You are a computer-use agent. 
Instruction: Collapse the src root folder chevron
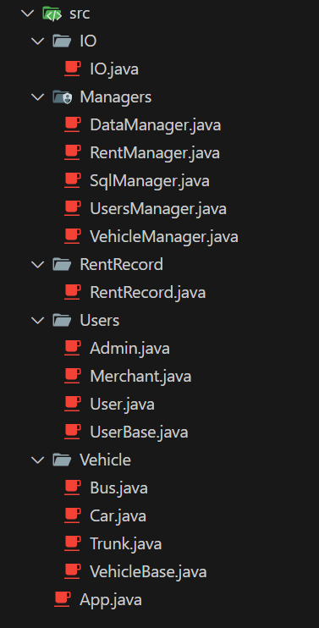27,14
